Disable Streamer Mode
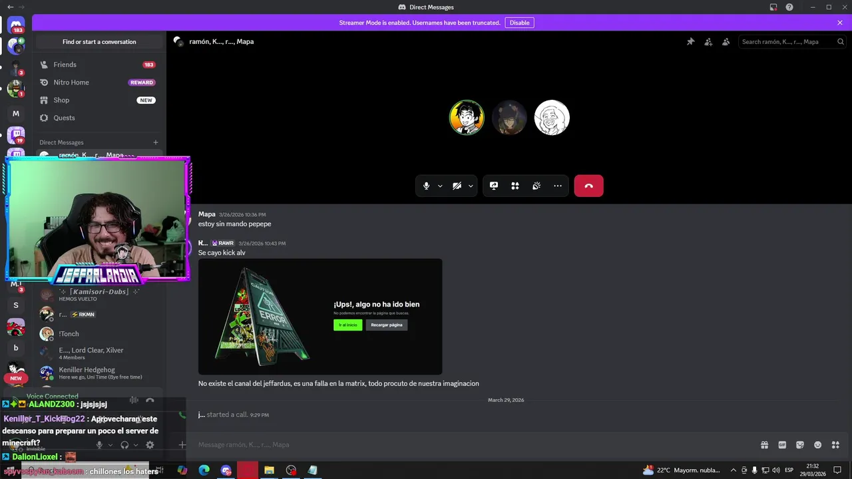The image size is (852, 479). coord(519,23)
